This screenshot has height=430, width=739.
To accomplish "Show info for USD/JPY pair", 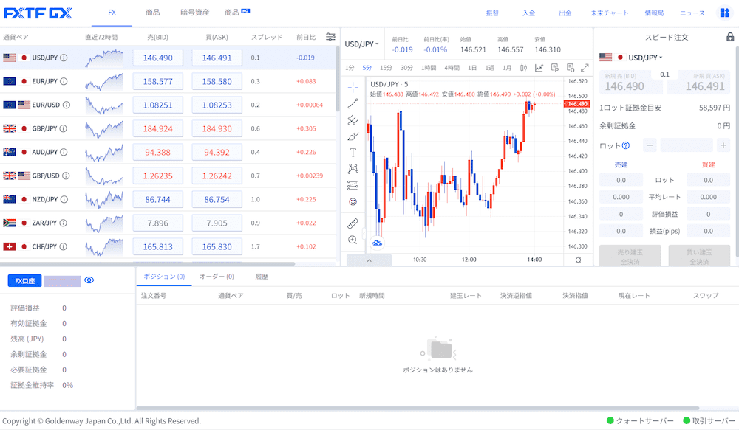I will [x=64, y=58].
